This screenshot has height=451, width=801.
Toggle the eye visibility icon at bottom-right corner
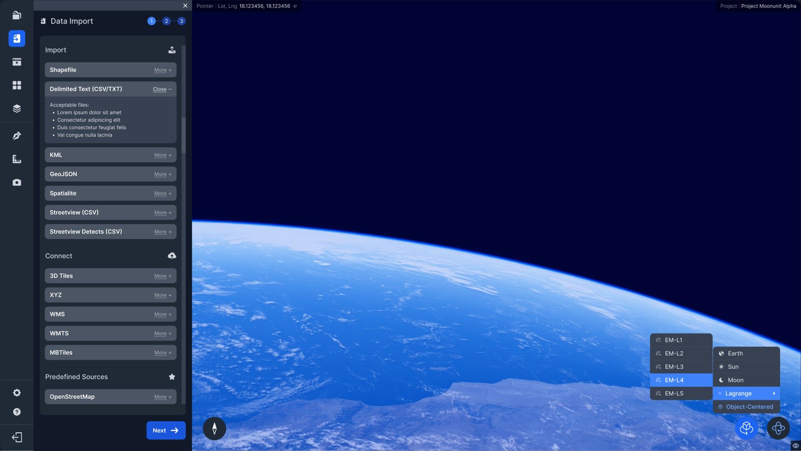(x=795, y=445)
